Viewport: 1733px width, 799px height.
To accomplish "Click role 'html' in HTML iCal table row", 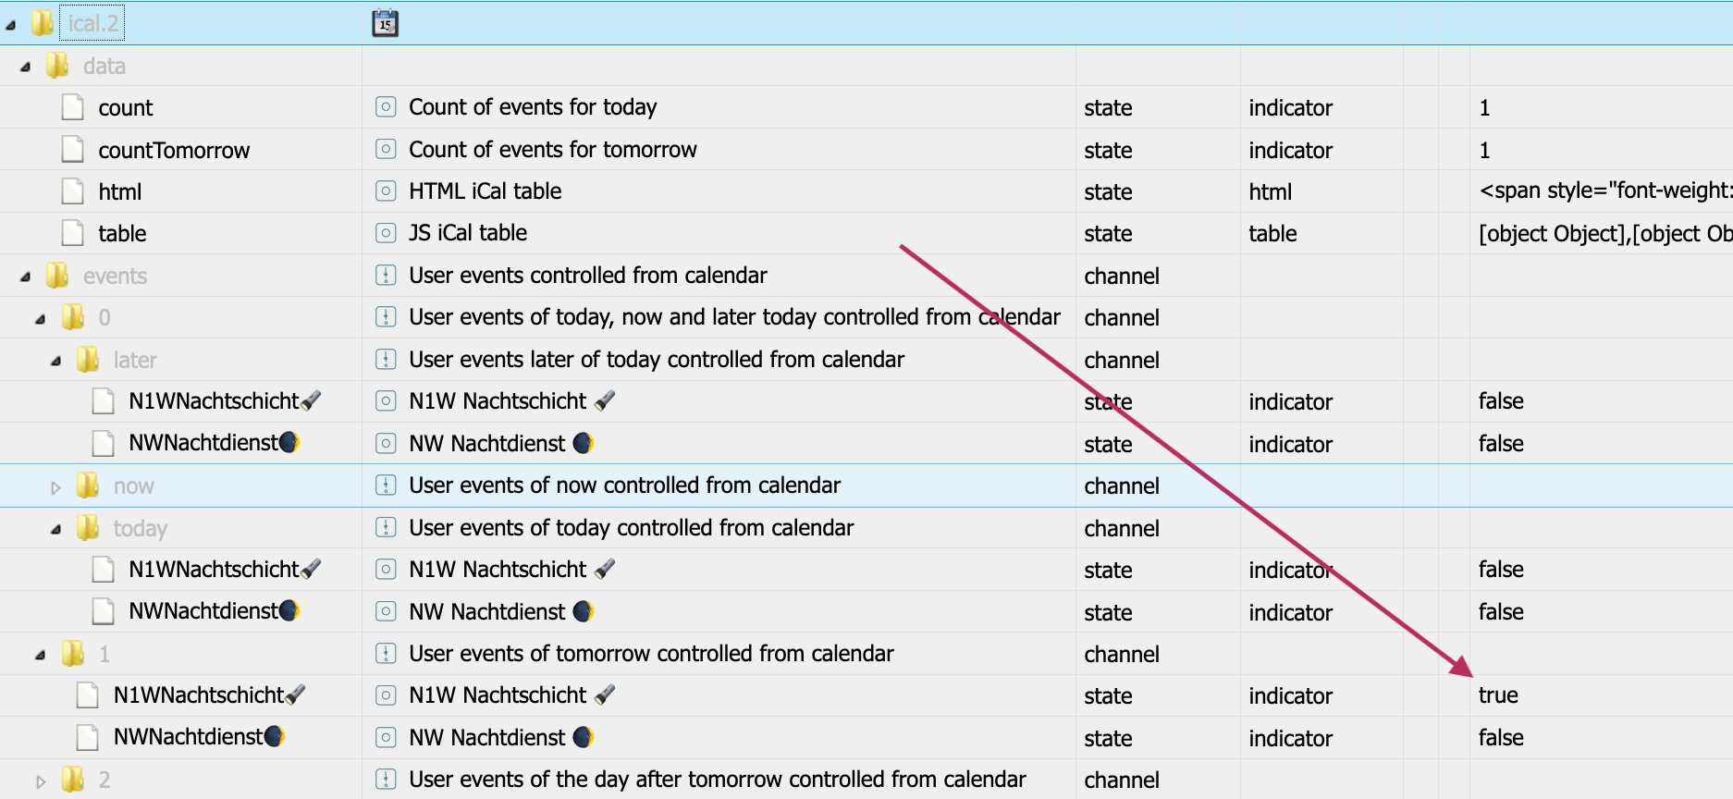I will (1271, 192).
